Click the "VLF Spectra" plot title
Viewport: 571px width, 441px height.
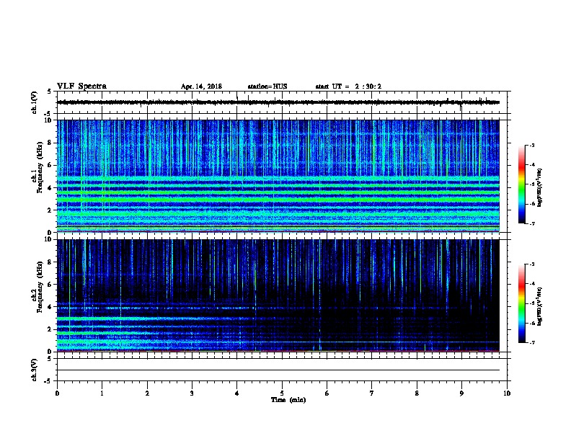pyautogui.click(x=81, y=86)
